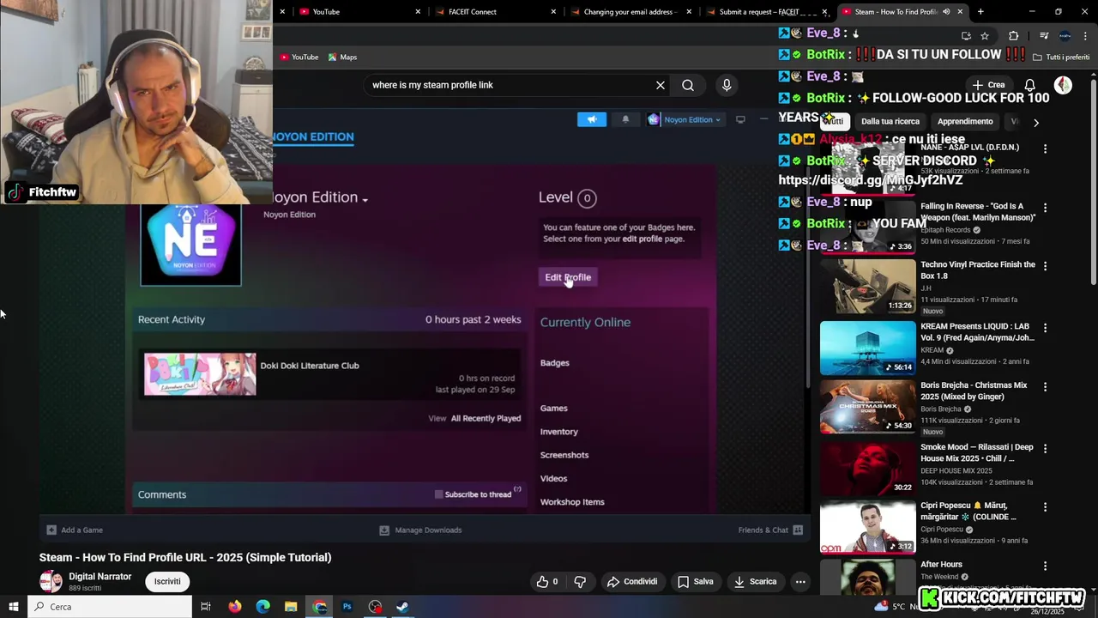Image resolution: width=1098 pixels, height=618 pixels.
Task: Open the Digital Narrator channel avatar
Action: 51,581
